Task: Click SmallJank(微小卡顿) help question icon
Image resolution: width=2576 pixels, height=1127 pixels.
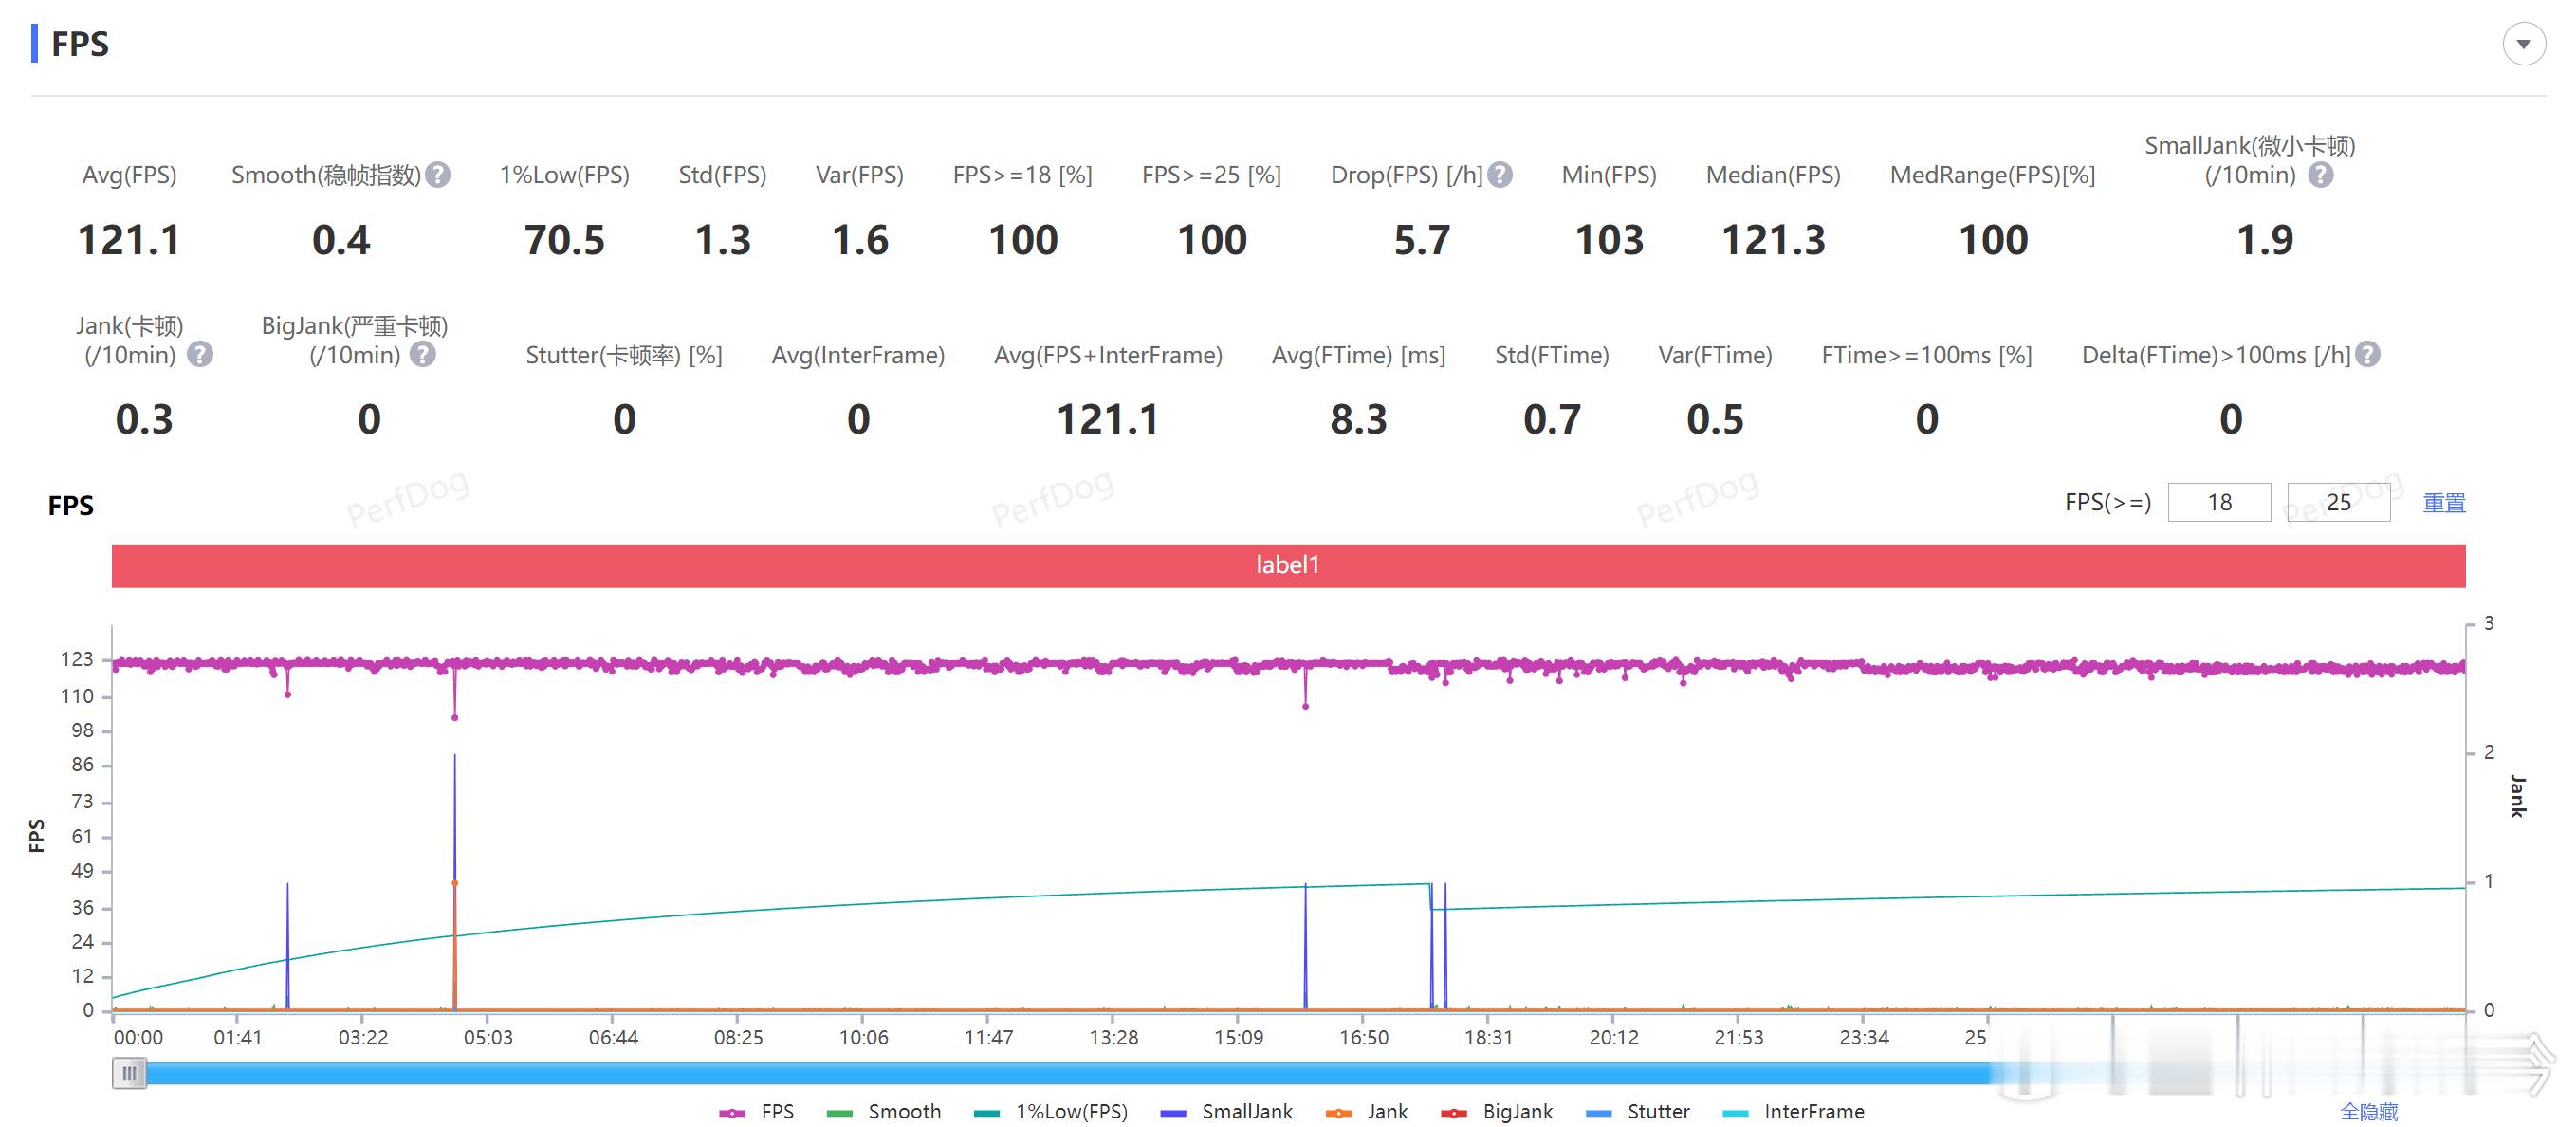Action: coord(2320,175)
